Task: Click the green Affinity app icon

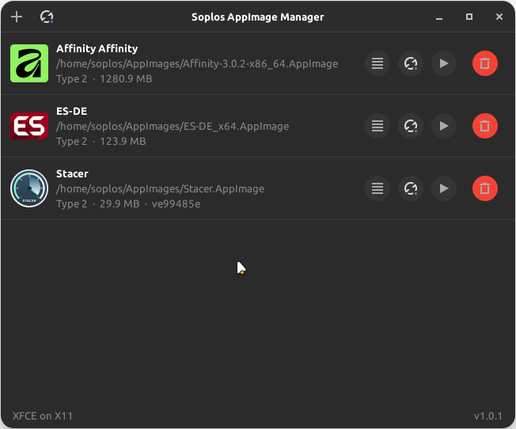Action: [x=29, y=63]
